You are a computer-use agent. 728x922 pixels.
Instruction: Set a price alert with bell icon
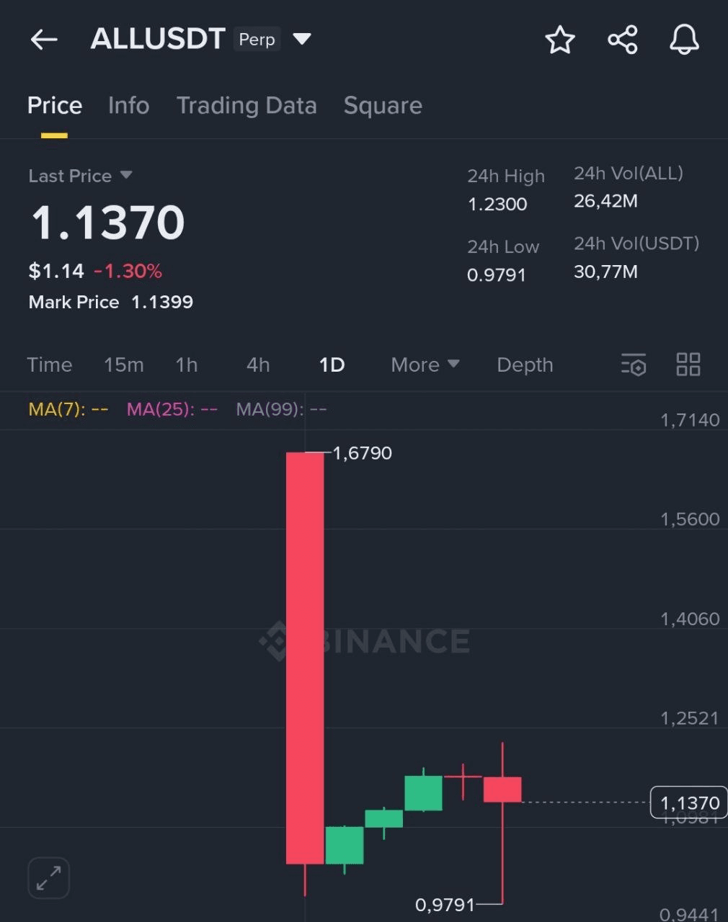(x=684, y=40)
